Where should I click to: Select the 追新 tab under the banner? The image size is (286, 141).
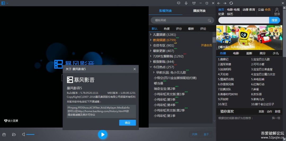pyautogui.click(x=249, y=53)
